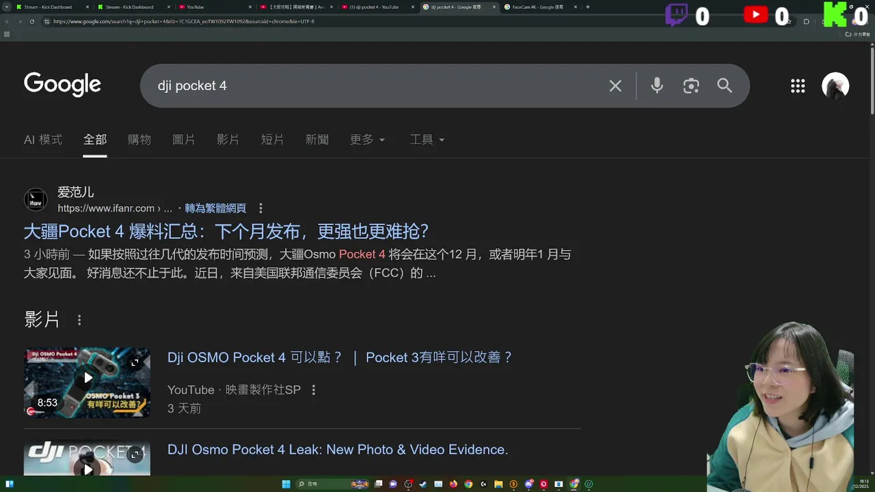Go back in browser history
The width and height of the screenshot is (875, 492).
8,21
